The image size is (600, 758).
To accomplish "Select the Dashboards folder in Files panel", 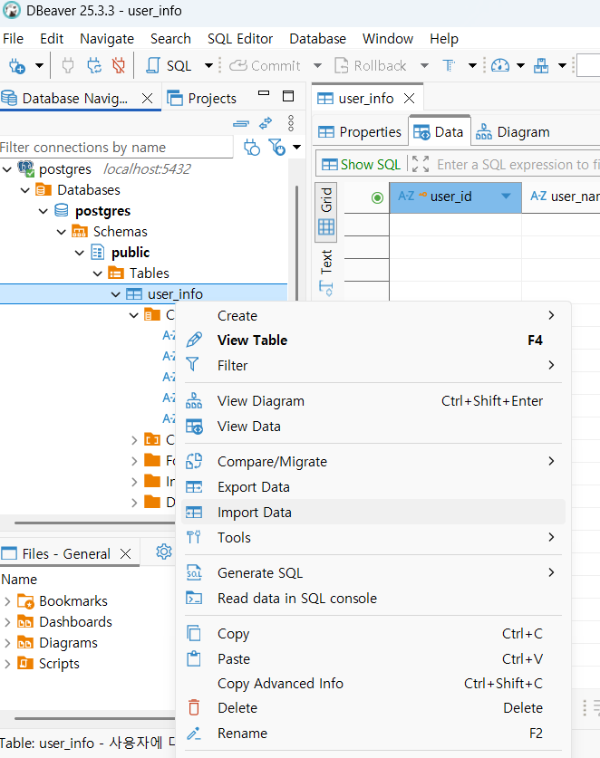I will (x=75, y=622).
